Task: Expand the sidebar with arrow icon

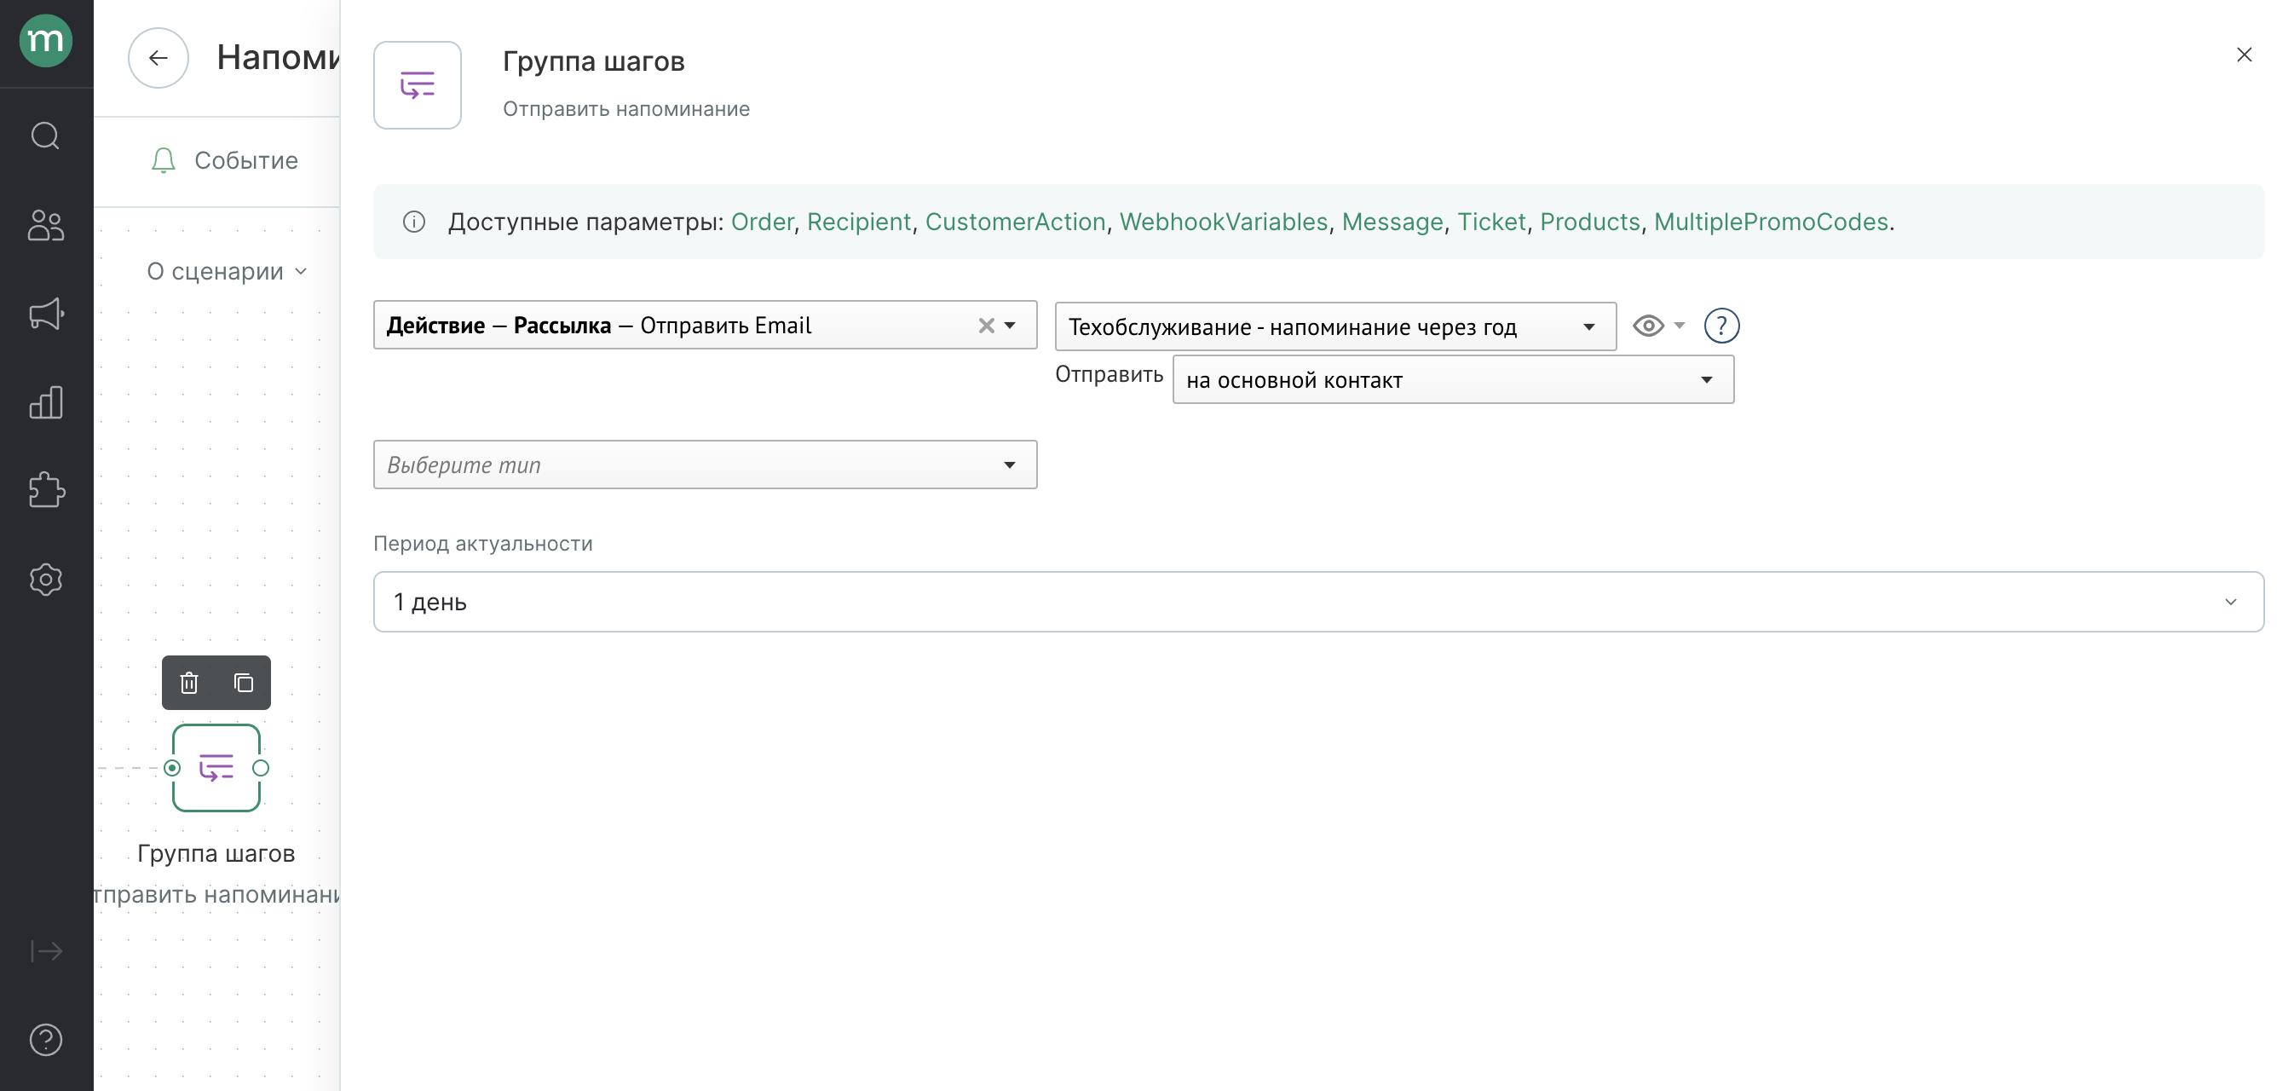Action: [x=45, y=951]
